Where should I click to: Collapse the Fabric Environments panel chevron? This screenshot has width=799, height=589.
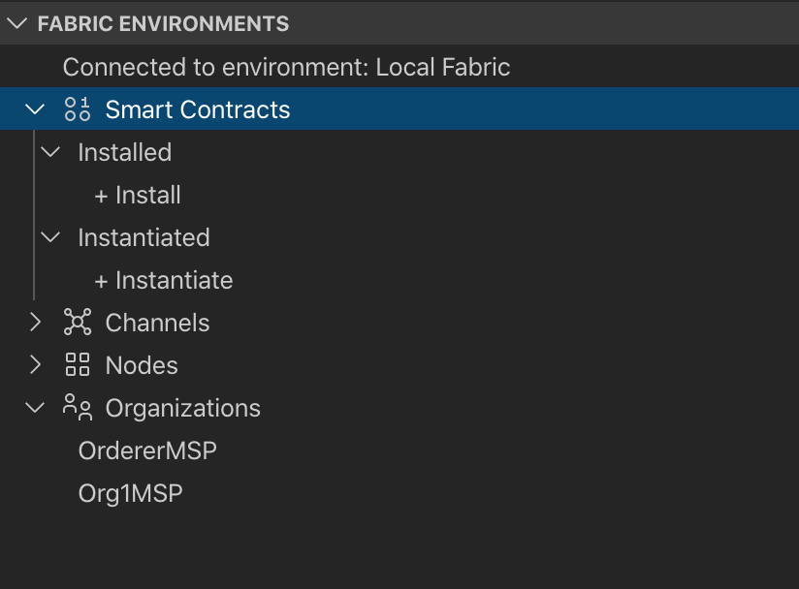(17, 23)
